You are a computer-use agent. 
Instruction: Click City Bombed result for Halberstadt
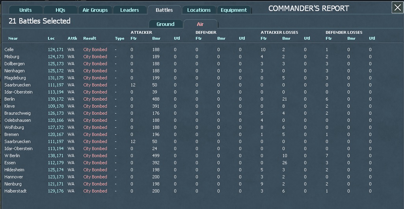pos(95,191)
